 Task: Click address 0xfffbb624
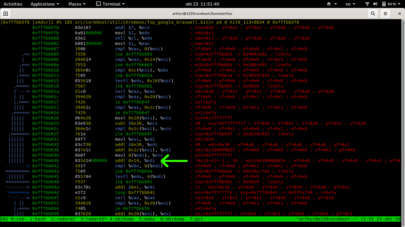click(46, 113)
